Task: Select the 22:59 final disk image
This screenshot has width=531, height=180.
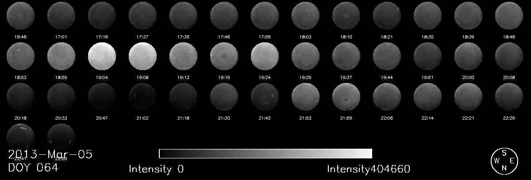Action: pyautogui.click(x=61, y=136)
